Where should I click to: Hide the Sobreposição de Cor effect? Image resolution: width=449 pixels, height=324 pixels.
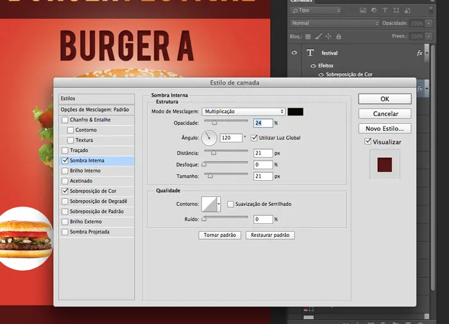pyautogui.click(x=321, y=74)
